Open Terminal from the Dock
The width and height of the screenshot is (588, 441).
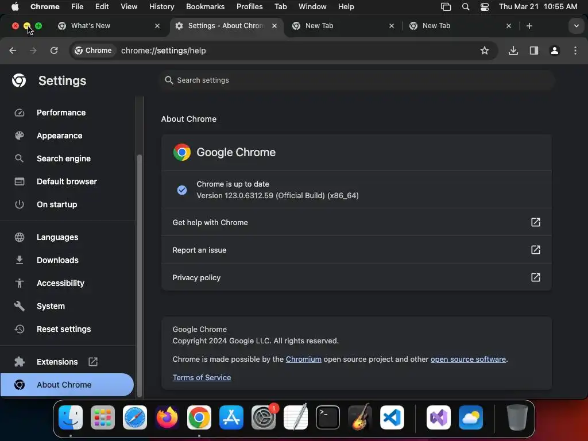click(328, 417)
